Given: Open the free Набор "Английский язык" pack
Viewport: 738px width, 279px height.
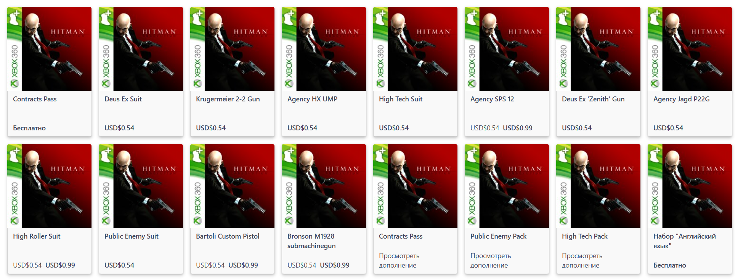Looking at the screenshot, I should (x=685, y=241).
